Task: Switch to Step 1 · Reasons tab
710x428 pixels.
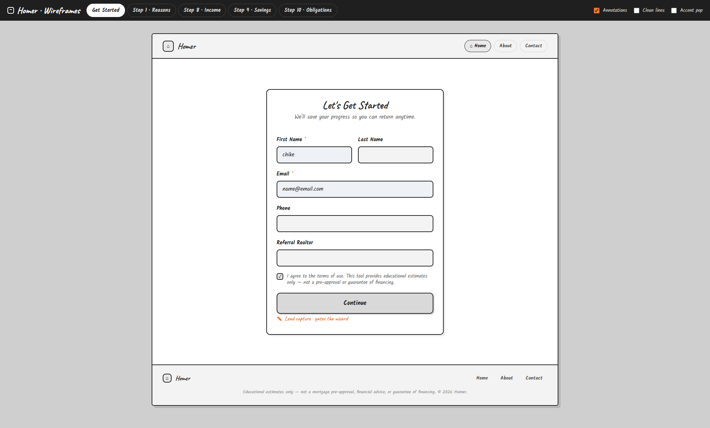Action: [x=152, y=10]
